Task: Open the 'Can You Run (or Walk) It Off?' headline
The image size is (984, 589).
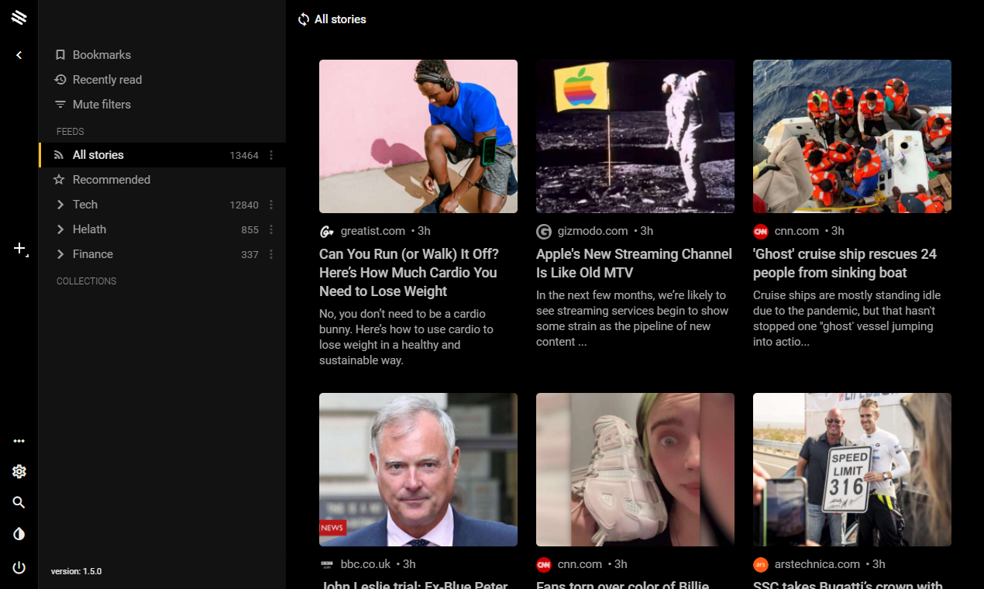Action: click(x=409, y=273)
